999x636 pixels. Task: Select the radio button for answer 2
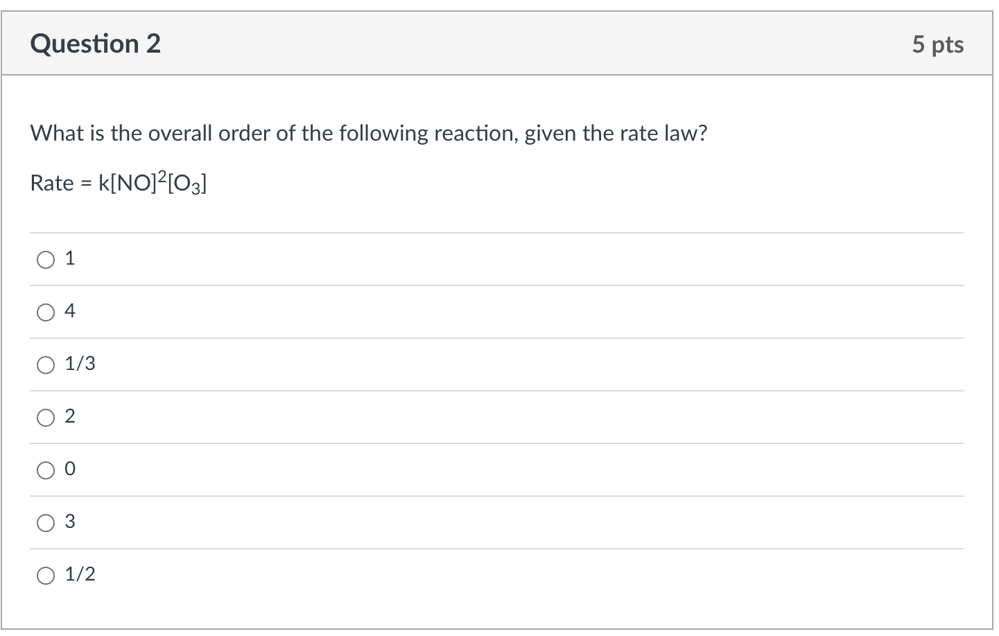pyautogui.click(x=46, y=417)
